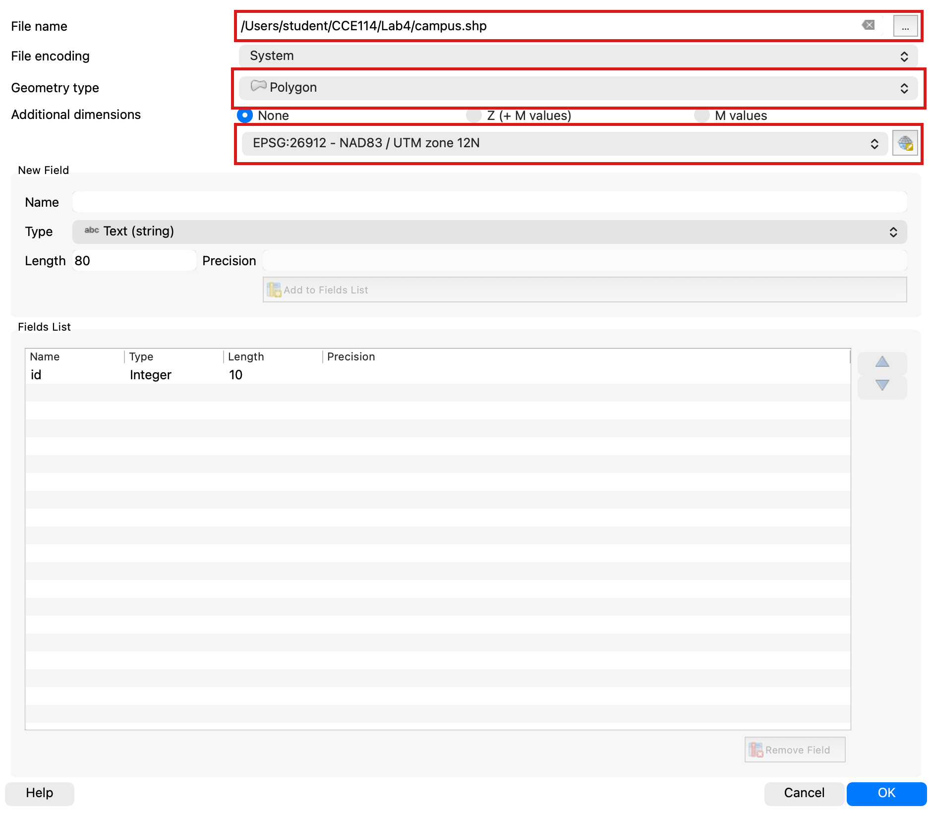Open the Geometry type Polygon dropdown

tap(578, 88)
